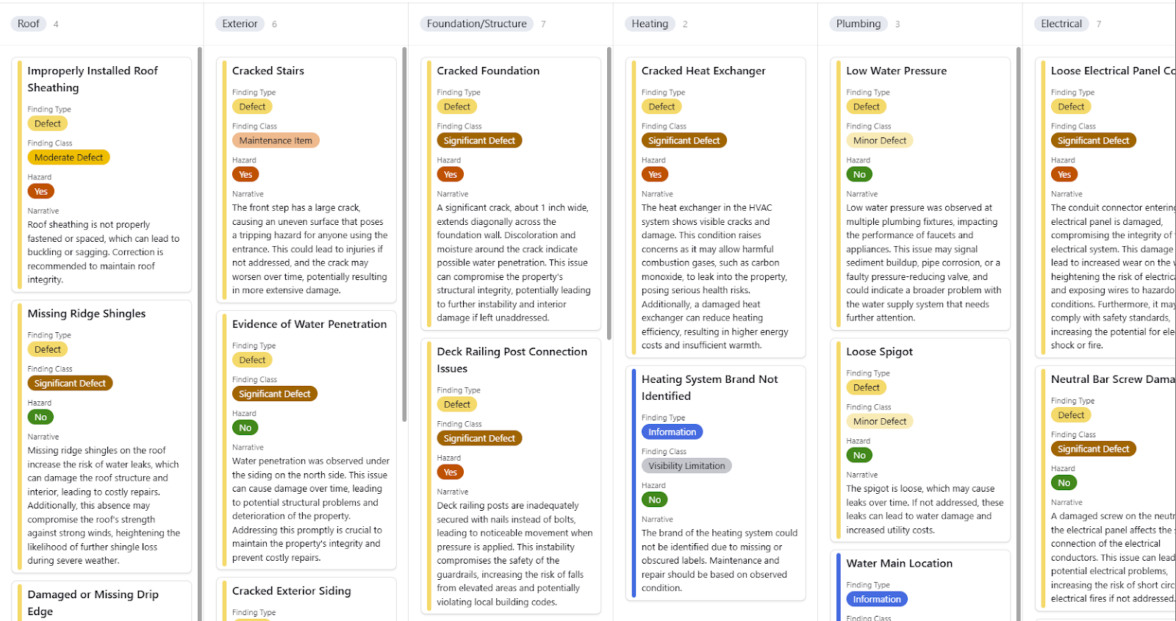Click the Missing Ridge Shingles card title
This screenshot has height=621, width=1176.
(x=87, y=313)
